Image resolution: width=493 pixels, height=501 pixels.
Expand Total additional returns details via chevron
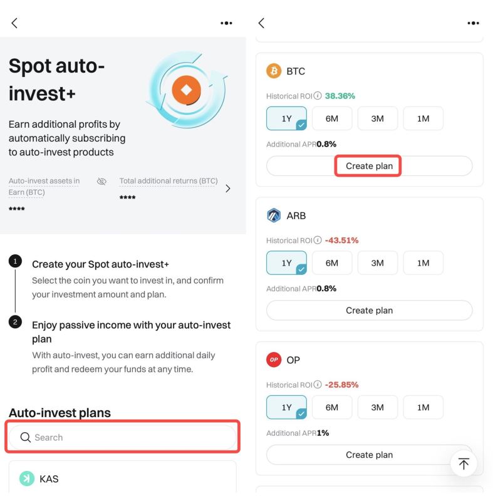click(228, 188)
